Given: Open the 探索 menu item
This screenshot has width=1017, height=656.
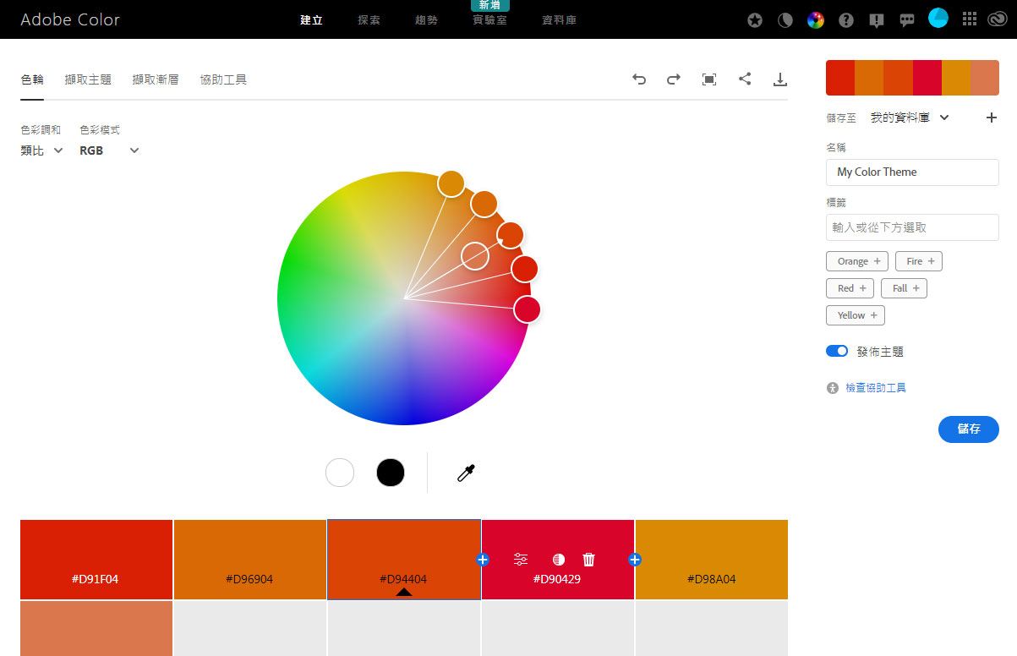Looking at the screenshot, I should coord(369,19).
